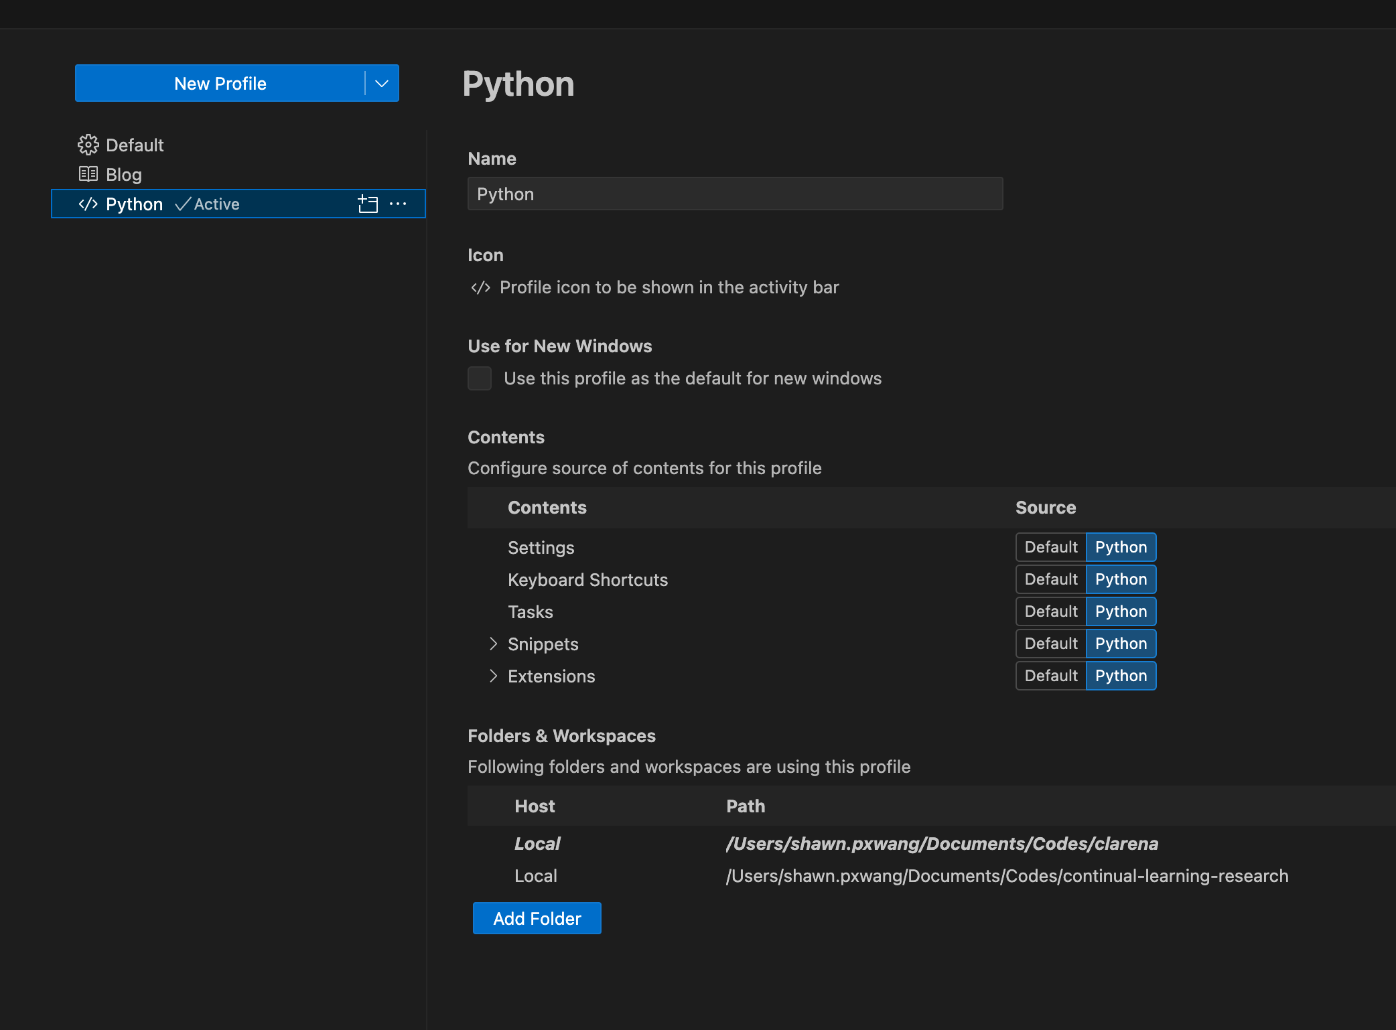Change the profile icon next to description
This screenshot has width=1396, height=1030.
[480, 287]
